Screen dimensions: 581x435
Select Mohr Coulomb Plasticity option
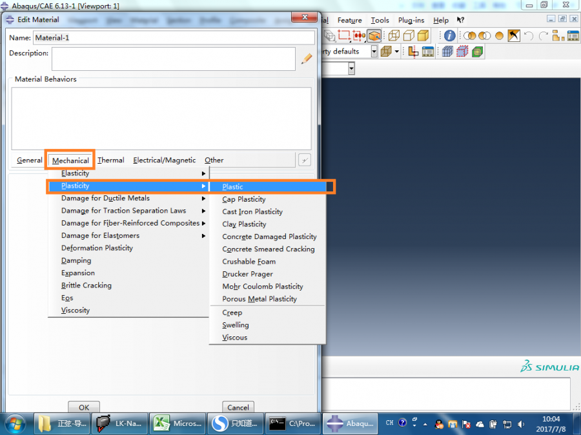click(x=268, y=287)
